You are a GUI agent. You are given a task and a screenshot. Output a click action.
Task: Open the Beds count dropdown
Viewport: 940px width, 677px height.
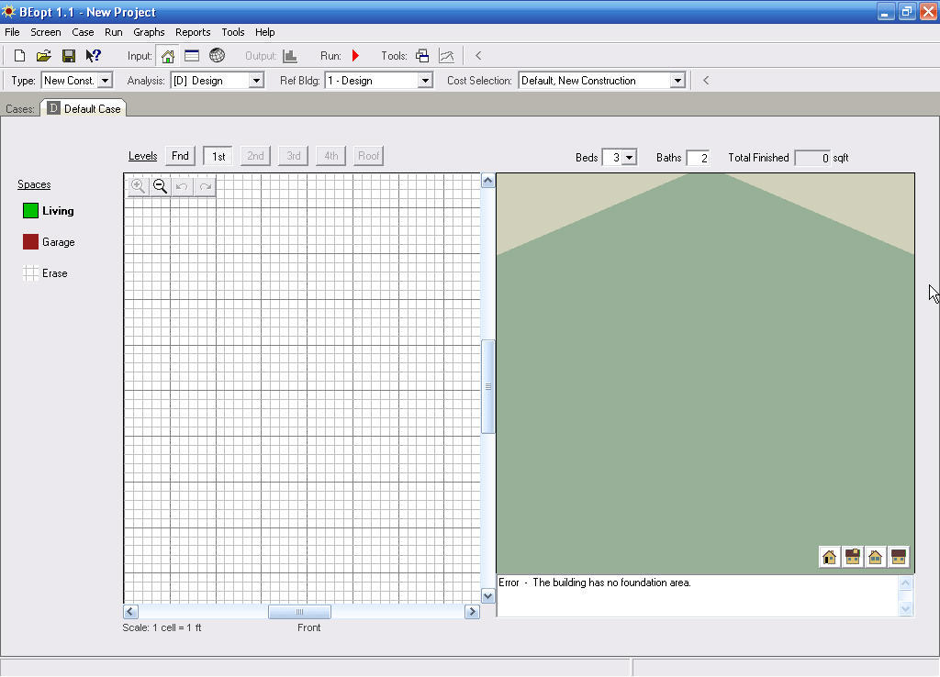click(x=630, y=158)
